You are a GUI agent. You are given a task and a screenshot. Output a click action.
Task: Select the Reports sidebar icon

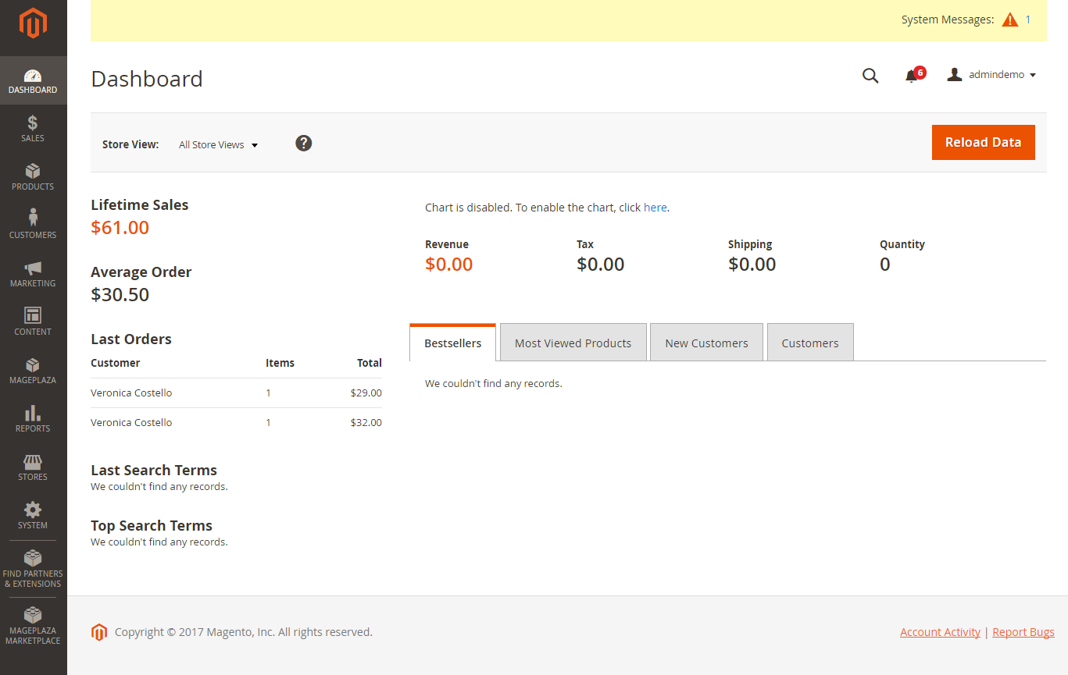click(x=32, y=417)
